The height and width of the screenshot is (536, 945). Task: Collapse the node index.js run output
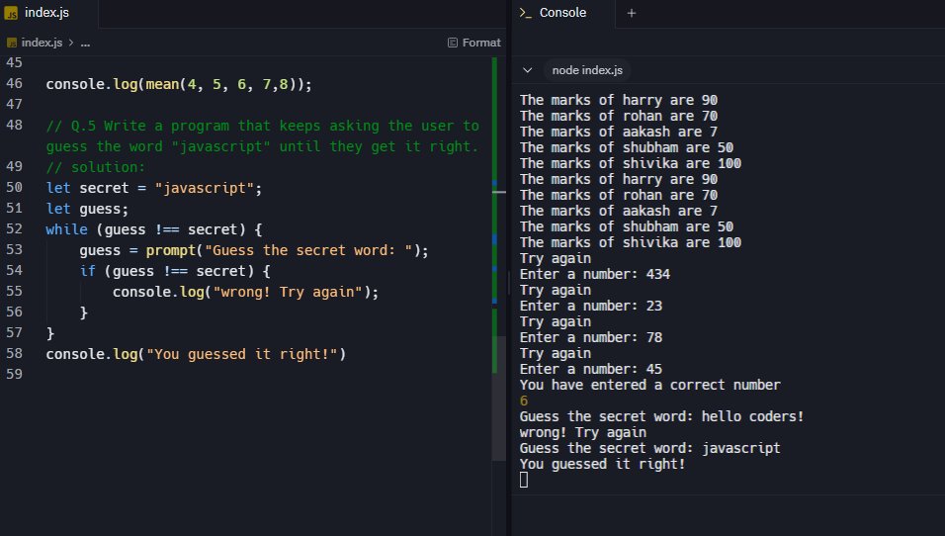point(527,70)
